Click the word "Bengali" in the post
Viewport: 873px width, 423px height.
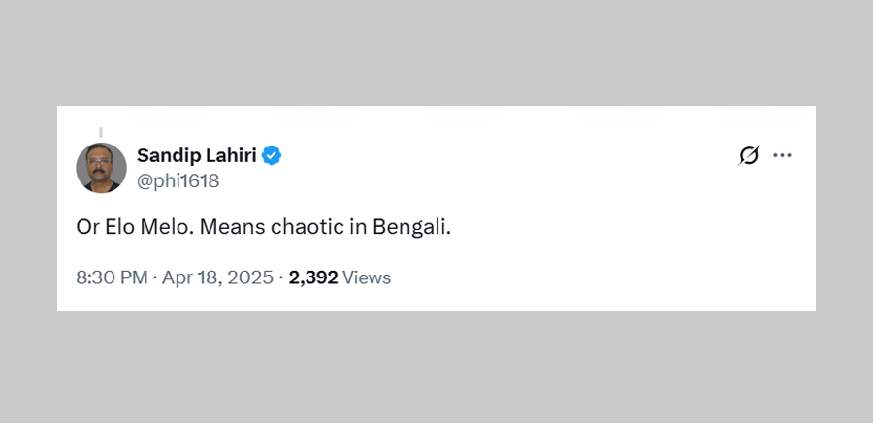(417, 228)
